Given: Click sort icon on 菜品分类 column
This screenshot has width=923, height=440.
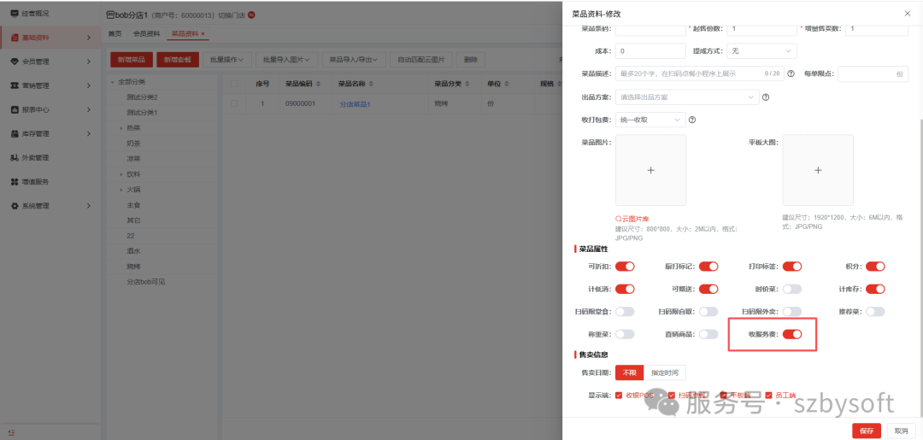Looking at the screenshot, I should coord(467,84).
